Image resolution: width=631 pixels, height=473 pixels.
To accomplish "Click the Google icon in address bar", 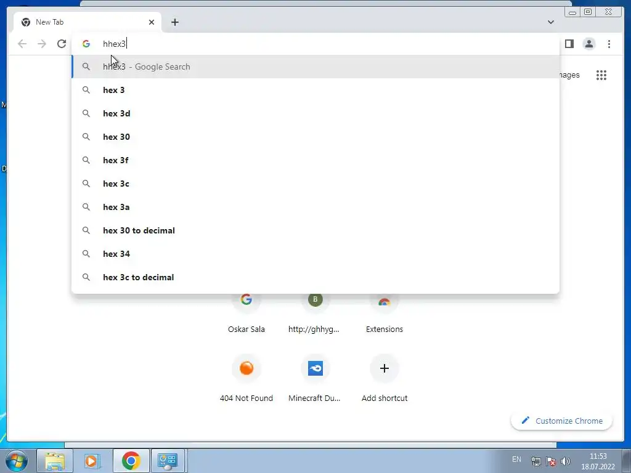I will 86,44.
